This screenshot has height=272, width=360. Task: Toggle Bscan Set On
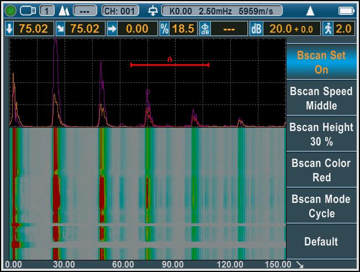click(x=321, y=62)
